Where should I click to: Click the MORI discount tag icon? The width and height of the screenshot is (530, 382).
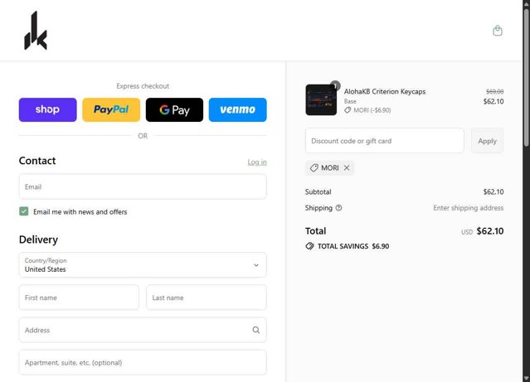point(314,168)
